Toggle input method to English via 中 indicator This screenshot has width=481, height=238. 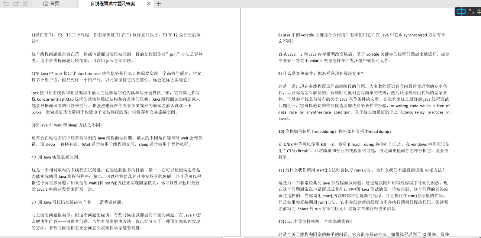coord(461,11)
